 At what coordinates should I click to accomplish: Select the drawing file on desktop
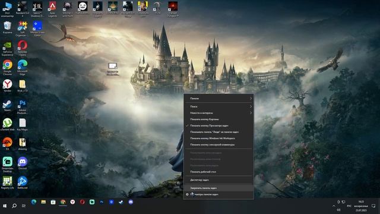(23, 144)
